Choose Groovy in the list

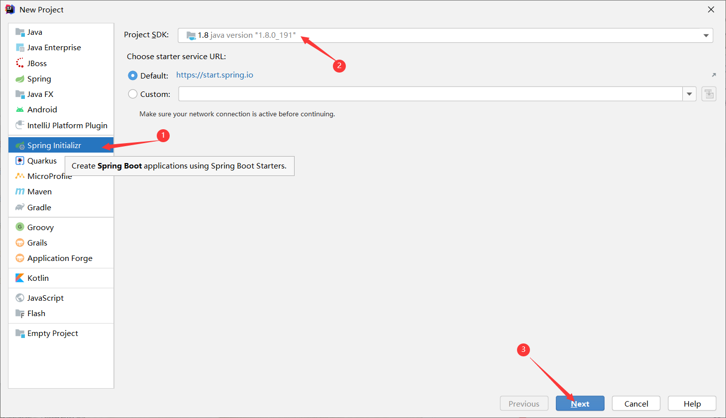pos(61,227)
